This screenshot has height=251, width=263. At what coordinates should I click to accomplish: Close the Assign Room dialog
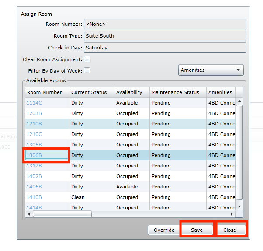[x=230, y=230]
